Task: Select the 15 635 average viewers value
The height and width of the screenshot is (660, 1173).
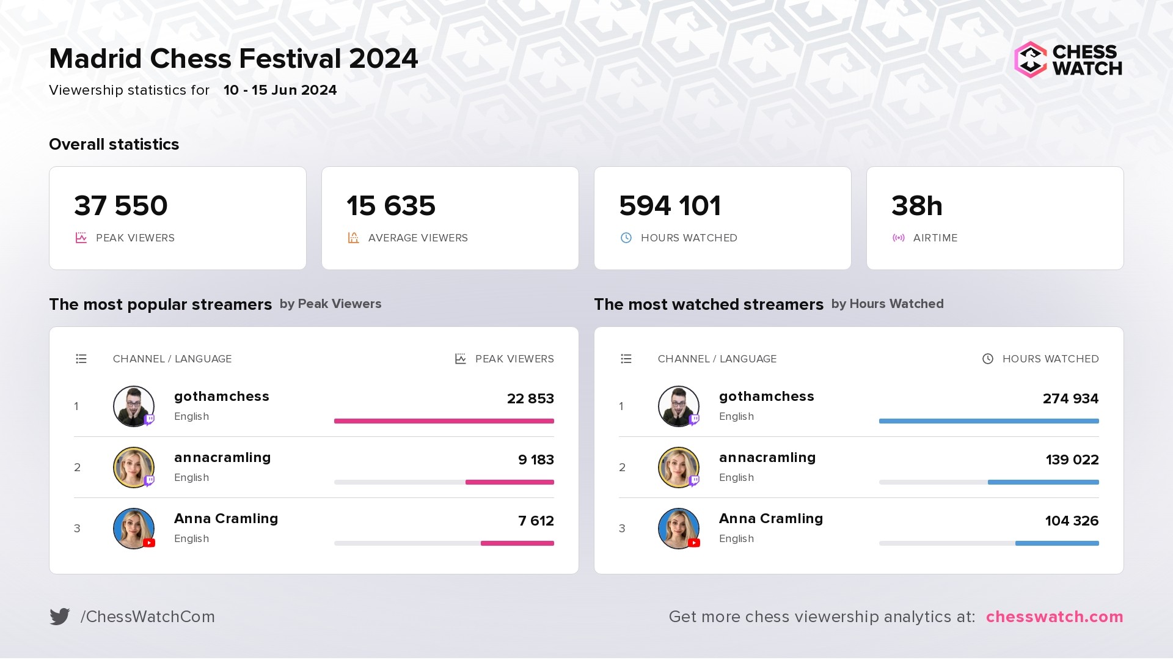Action: coord(391,206)
